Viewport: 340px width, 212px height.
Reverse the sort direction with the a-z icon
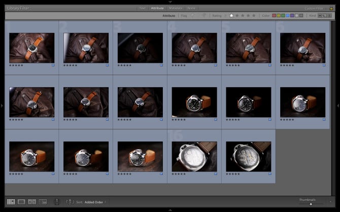coord(70,202)
